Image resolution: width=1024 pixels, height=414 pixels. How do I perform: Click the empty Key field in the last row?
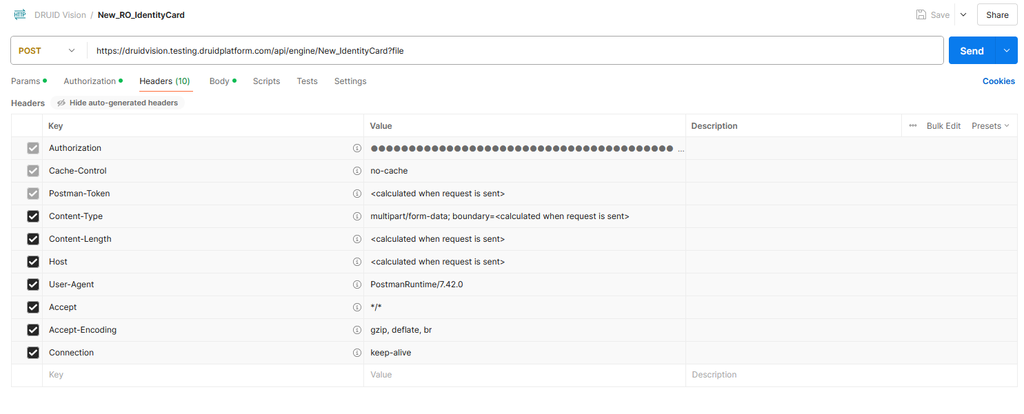tap(200, 375)
